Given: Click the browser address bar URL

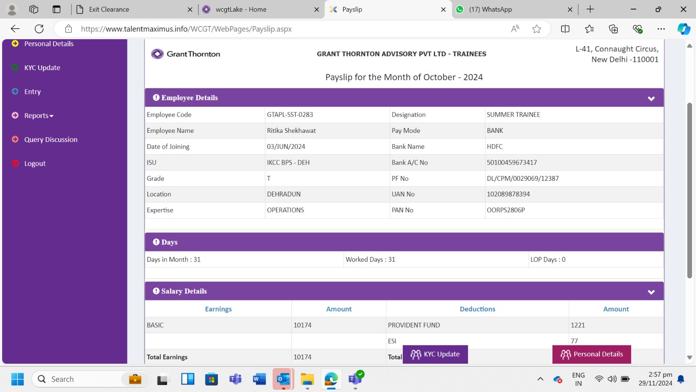Looking at the screenshot, I should [x=186, y=29].
